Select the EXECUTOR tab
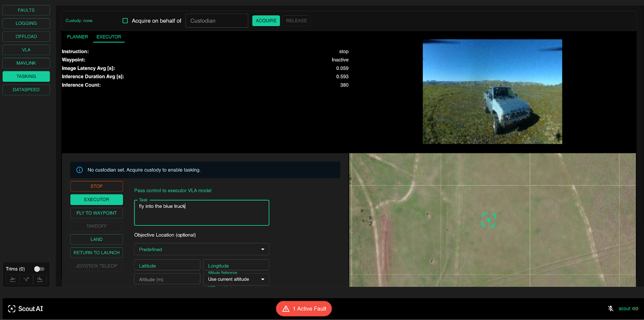 (x=109, y=37)
